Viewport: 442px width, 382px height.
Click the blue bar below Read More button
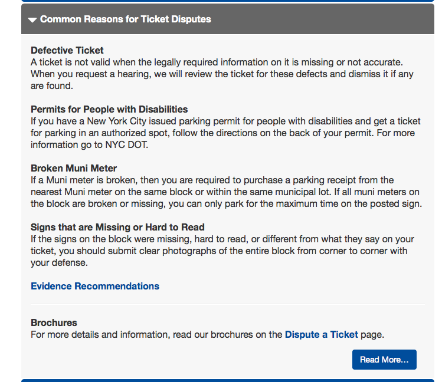tap(228, 381)
